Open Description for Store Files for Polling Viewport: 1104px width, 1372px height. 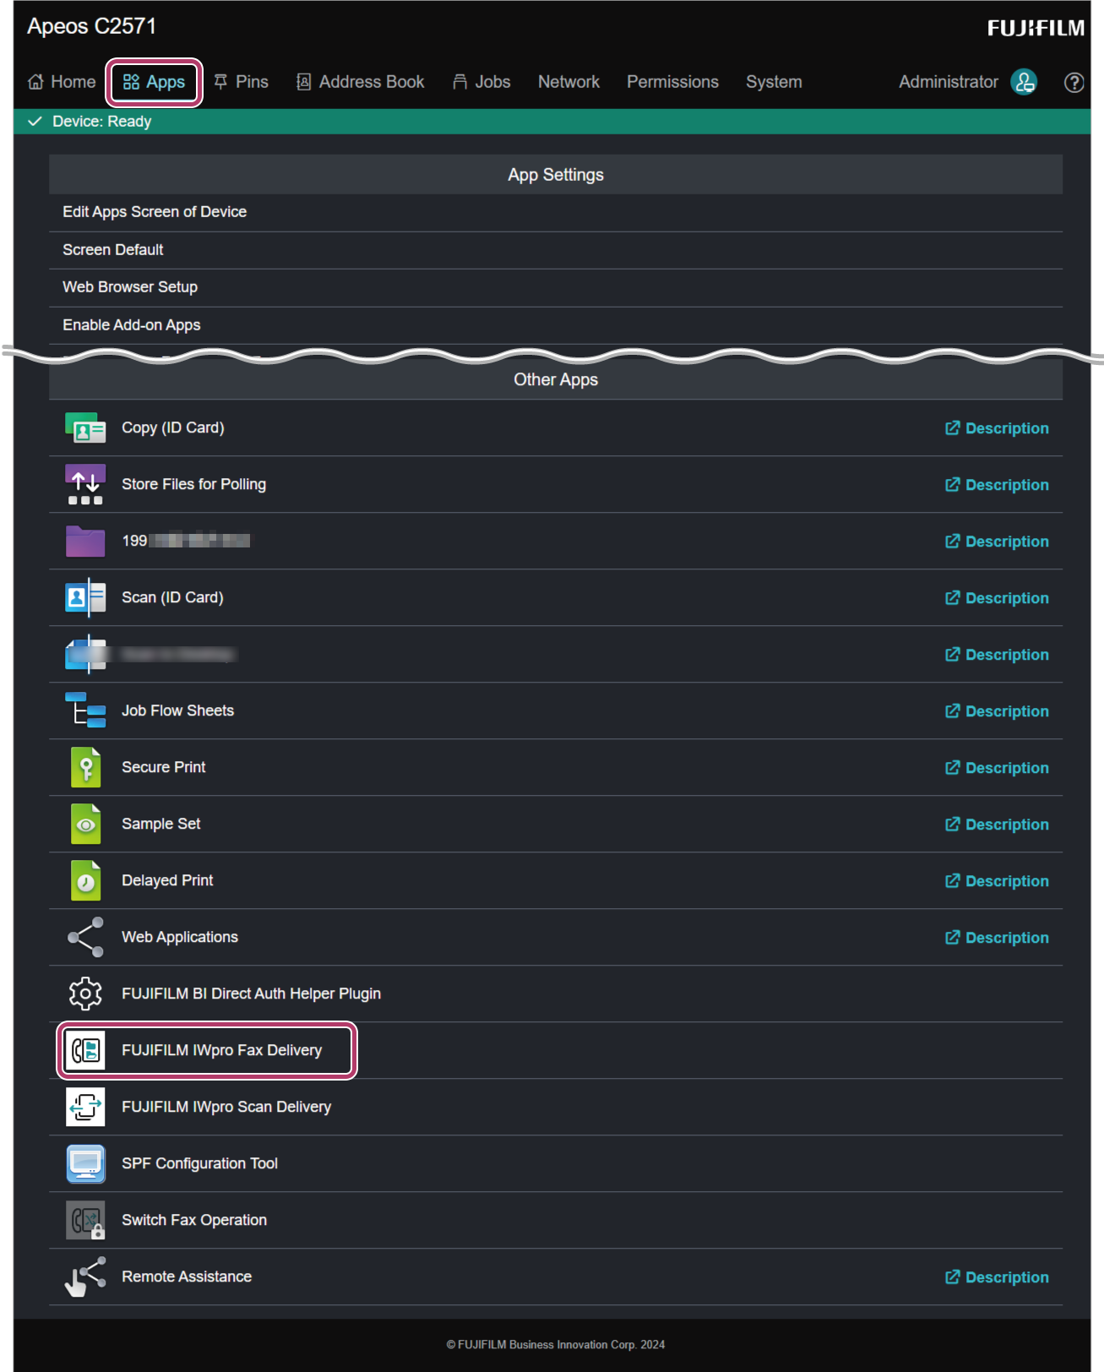coord(997,485)
